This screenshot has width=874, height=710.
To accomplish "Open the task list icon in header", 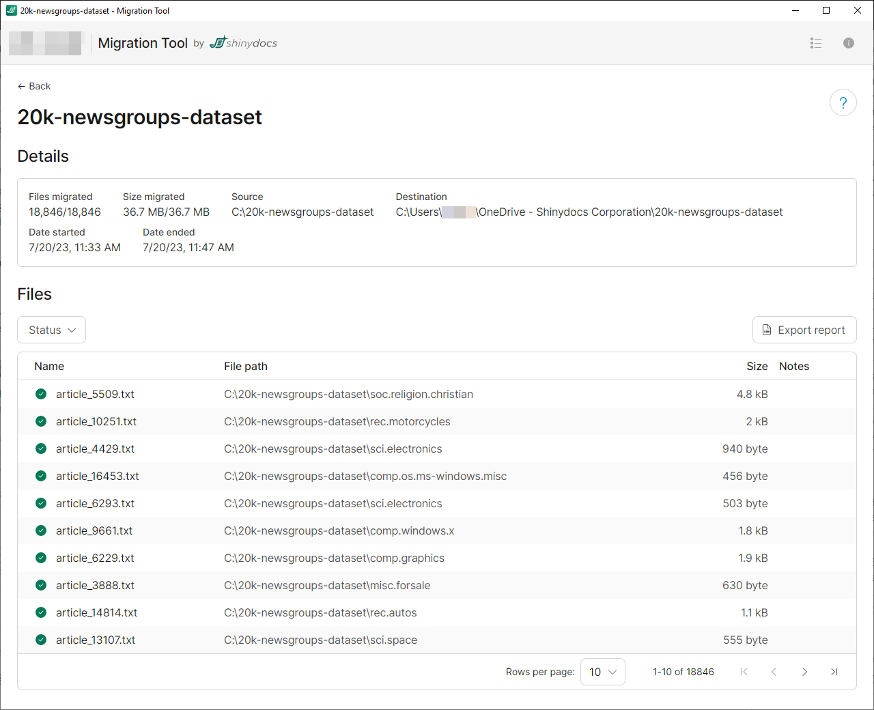I will point(815,43).
